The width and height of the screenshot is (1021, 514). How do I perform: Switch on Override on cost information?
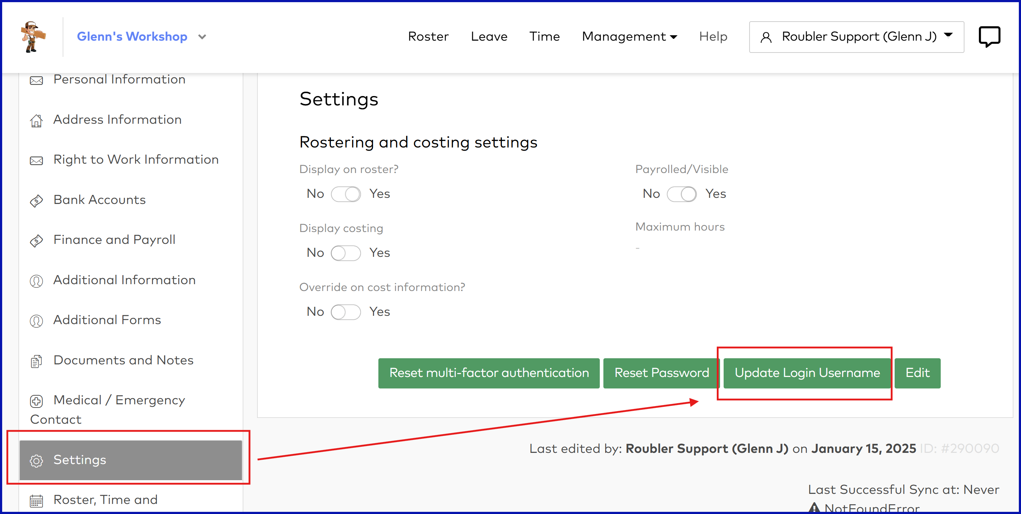coord(346,312)
